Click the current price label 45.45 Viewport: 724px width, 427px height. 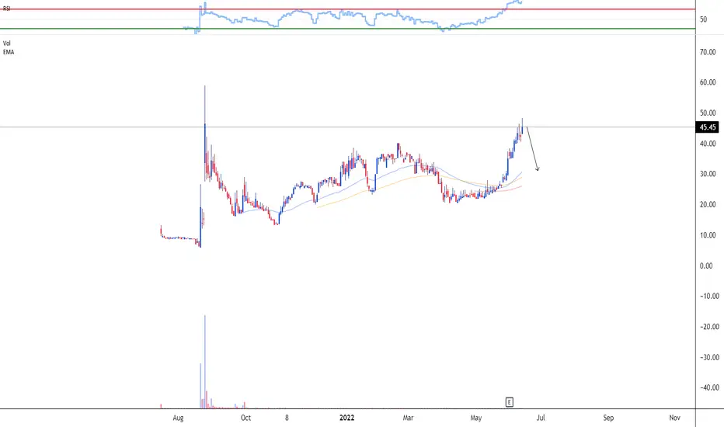[x=708, y=127]
